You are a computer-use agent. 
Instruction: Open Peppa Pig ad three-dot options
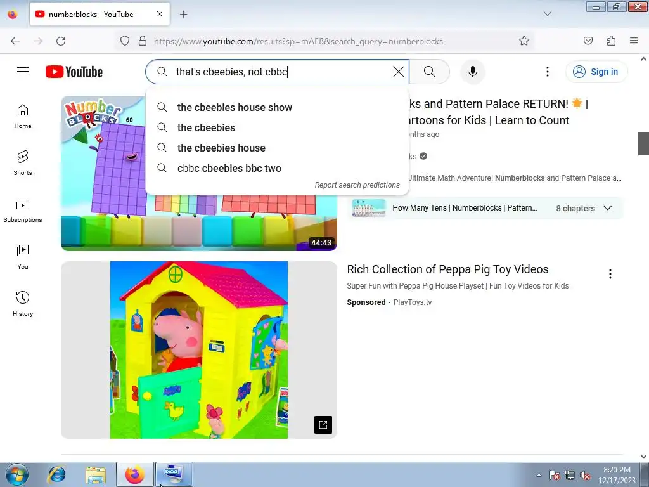tap(610, 274)
